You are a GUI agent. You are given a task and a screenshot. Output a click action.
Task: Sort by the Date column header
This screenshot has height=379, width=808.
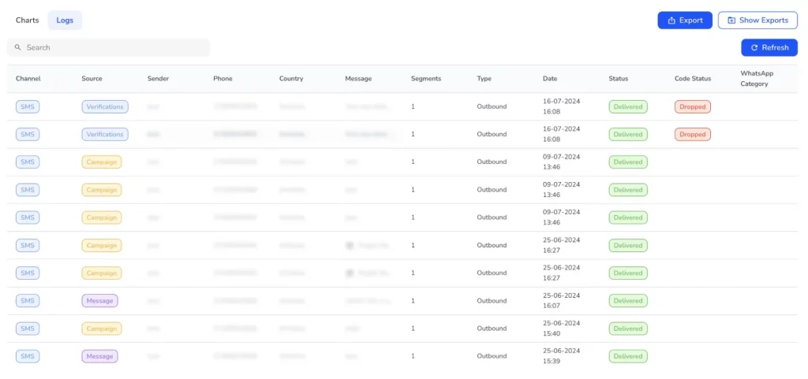550,79
